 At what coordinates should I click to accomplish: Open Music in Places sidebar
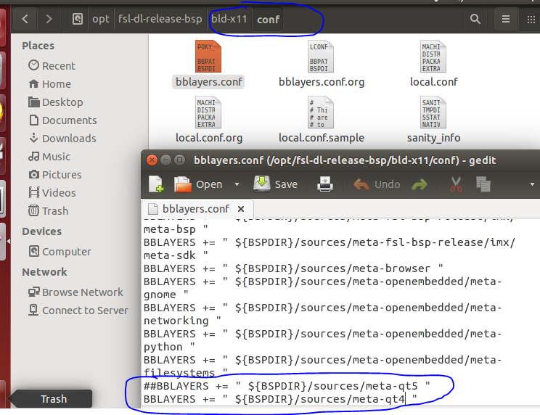coord(49,157)
